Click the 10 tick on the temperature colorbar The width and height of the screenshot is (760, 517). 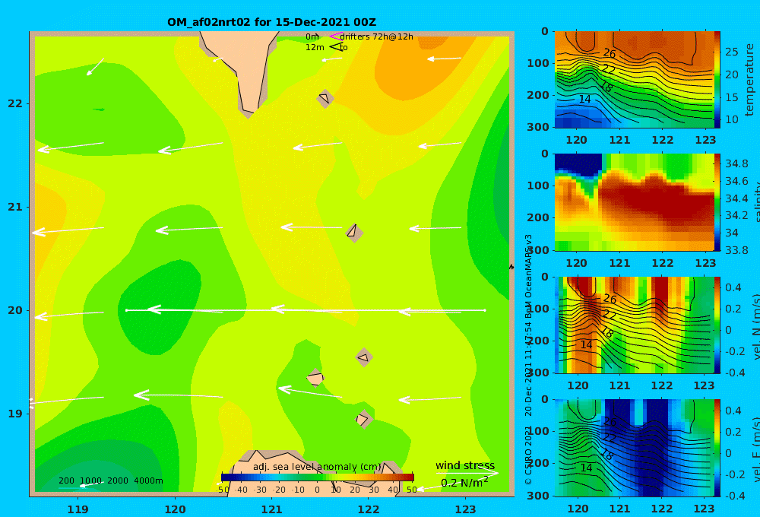point(731,119)
